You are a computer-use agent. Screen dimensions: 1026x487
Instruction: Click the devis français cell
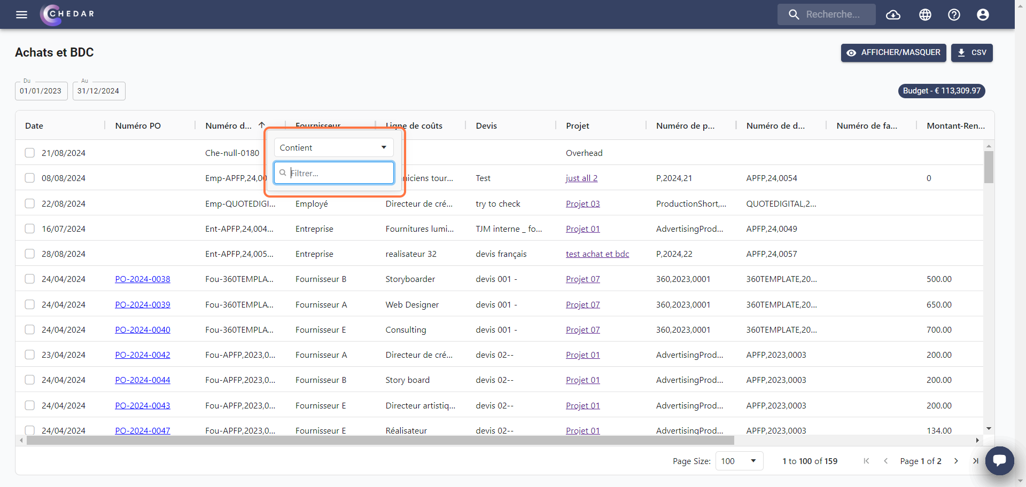(x=501, y=254)
